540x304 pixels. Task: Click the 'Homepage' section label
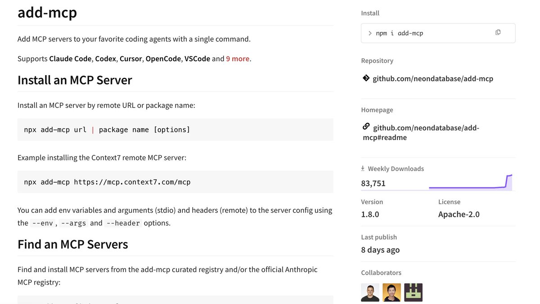(x=377, y=110)
